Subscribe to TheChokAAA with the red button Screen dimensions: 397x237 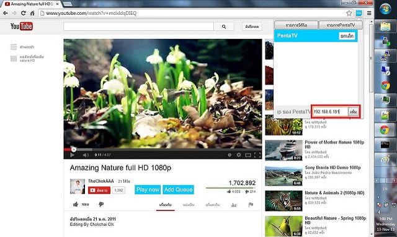99,190
